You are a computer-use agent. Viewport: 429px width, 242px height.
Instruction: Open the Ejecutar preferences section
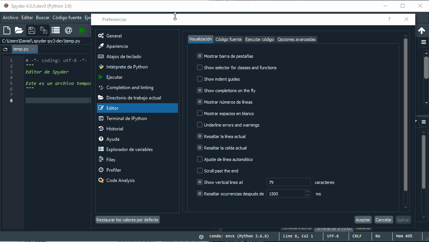pos(137,77)
